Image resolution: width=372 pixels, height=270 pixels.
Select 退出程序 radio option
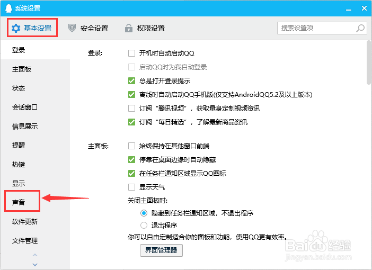point(144,225)
